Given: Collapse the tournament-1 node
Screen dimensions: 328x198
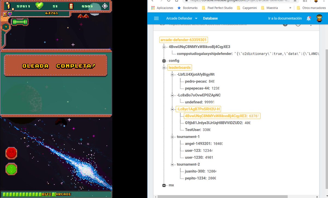Looking at the screenshot, I should coord(172,137).
